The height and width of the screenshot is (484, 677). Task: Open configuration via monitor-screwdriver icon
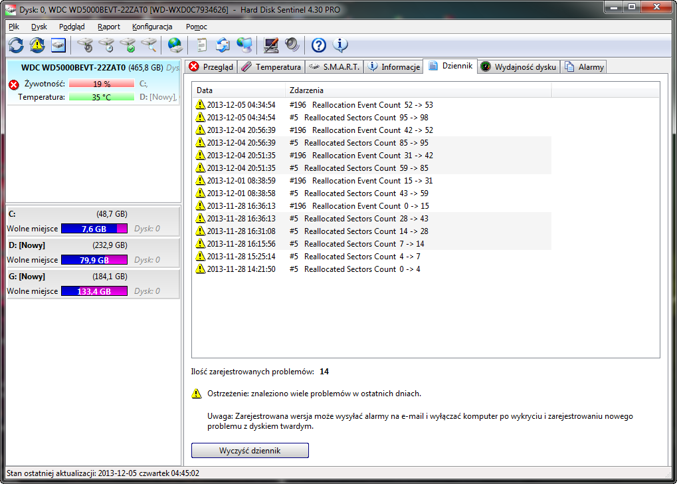[x=271, y=45]
